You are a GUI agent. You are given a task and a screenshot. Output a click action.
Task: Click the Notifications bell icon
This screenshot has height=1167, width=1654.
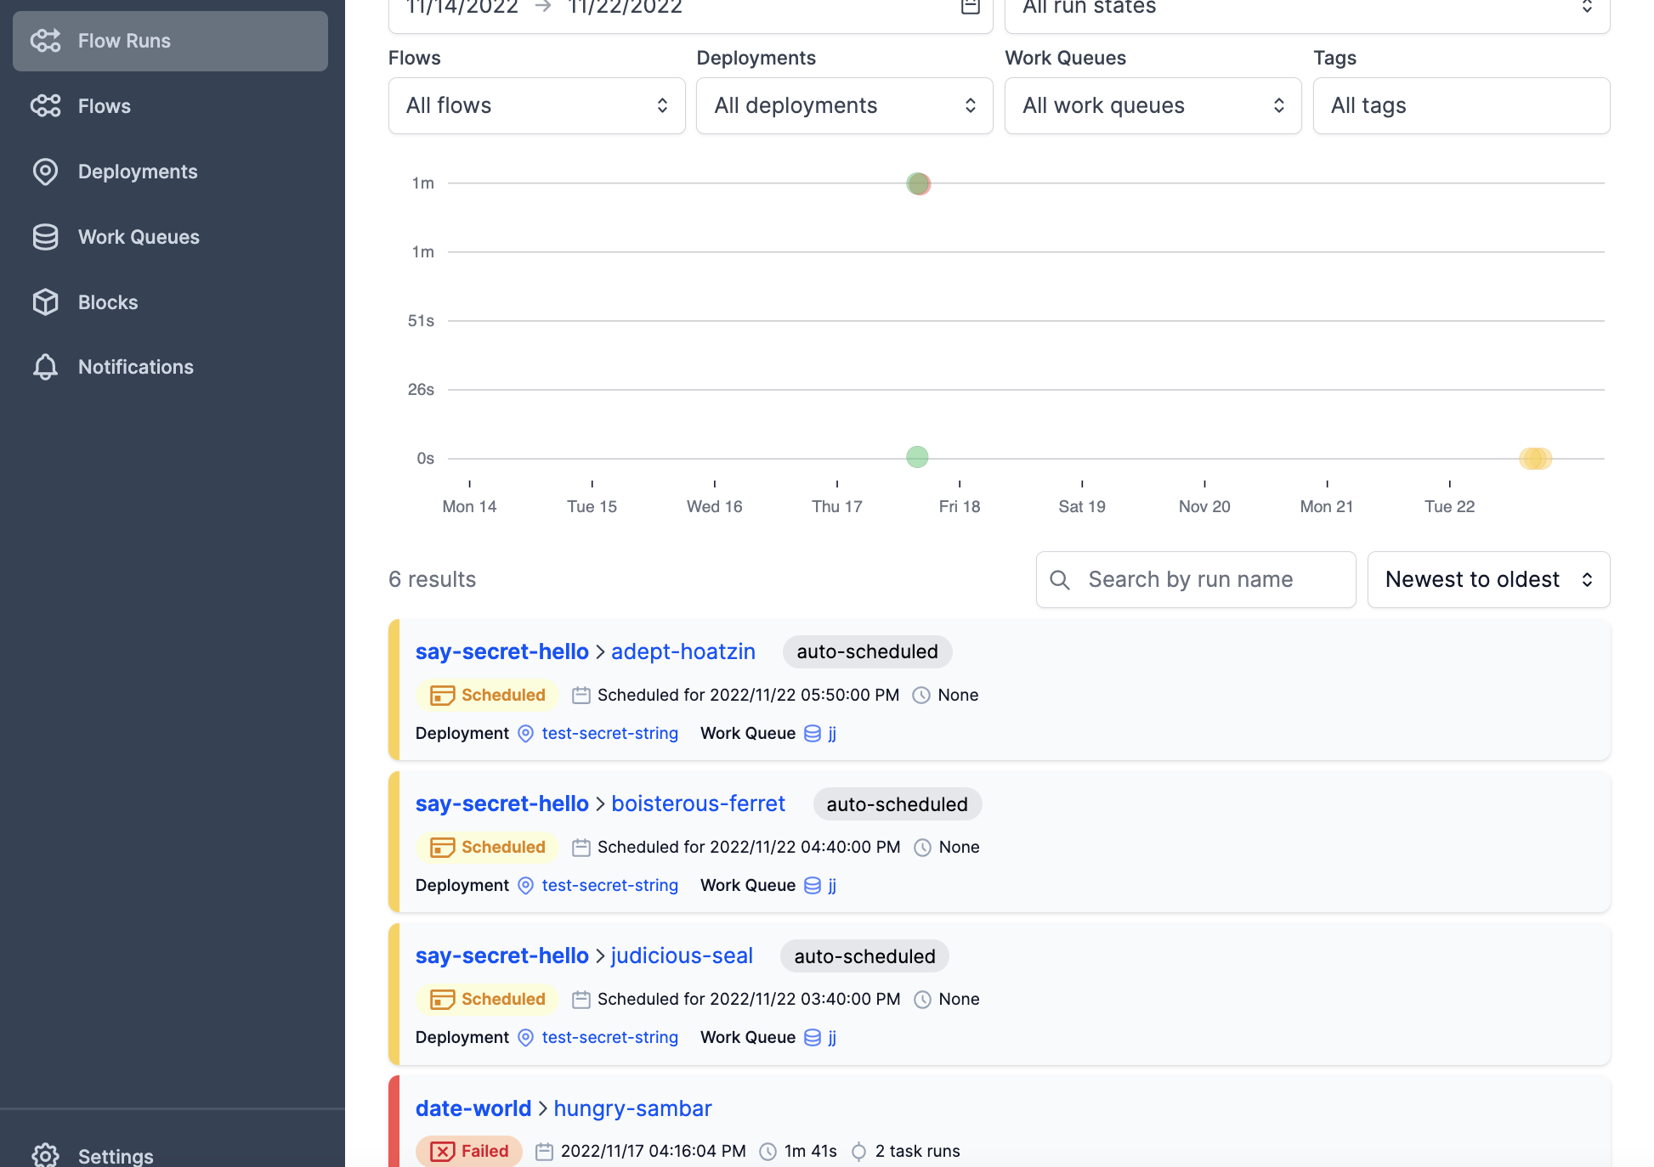coord(46,366)
